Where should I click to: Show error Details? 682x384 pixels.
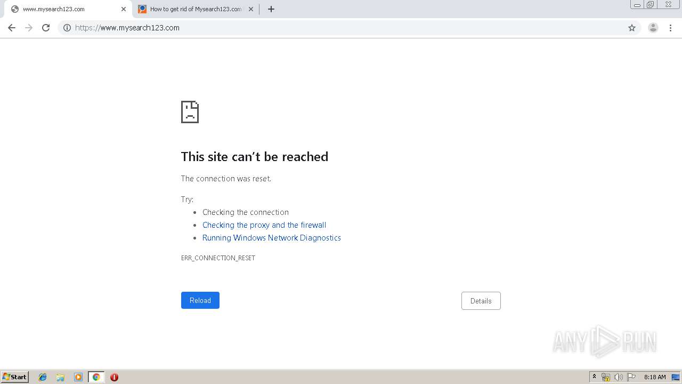tap(481, 301)
